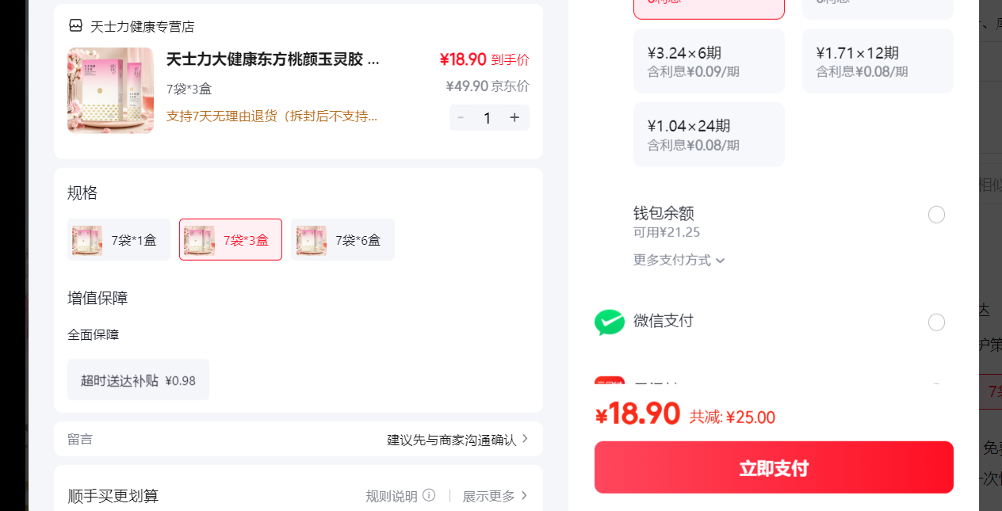Choose the ¥3.24×6期 installment option

click(x=709, y=61)
